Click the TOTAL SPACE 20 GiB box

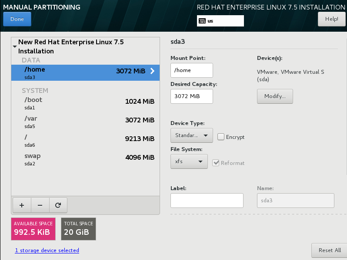[x=79, y=229]
